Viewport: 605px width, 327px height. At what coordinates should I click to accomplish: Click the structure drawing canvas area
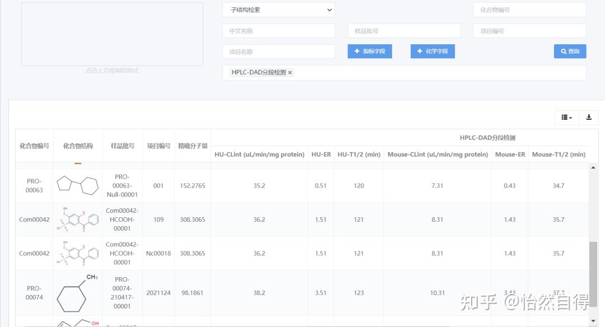[x=112, y=34]
